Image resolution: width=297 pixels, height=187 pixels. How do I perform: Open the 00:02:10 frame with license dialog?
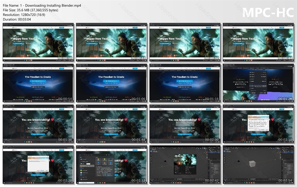tap(258, 124)
